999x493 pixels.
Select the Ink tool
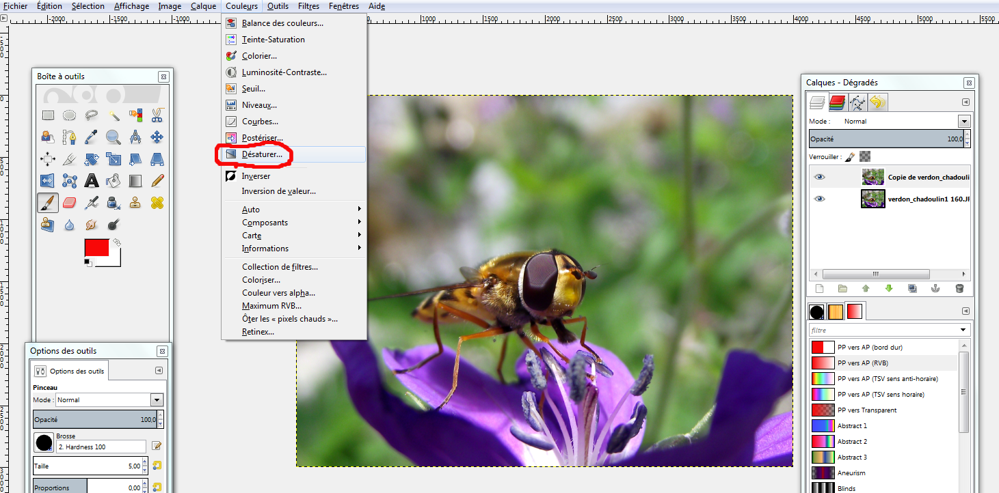pyautogui.click(x=114, y=203)
